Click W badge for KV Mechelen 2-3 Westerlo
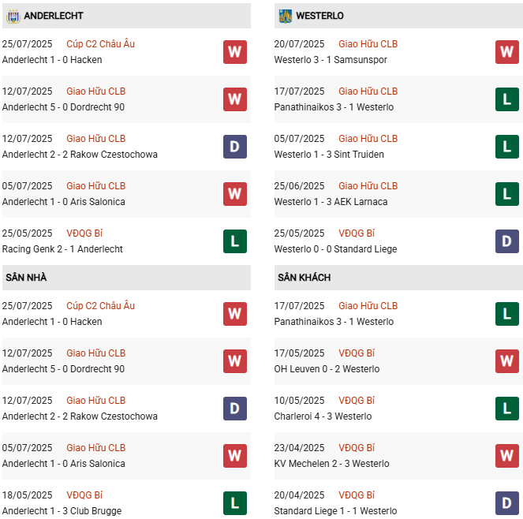The height and width of the screenshot is (519, 523). pyautogui.click(x=506, y=456)
